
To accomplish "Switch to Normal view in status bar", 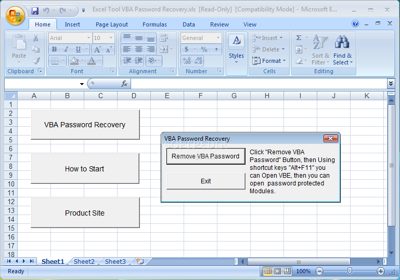I will pos(268,271).
